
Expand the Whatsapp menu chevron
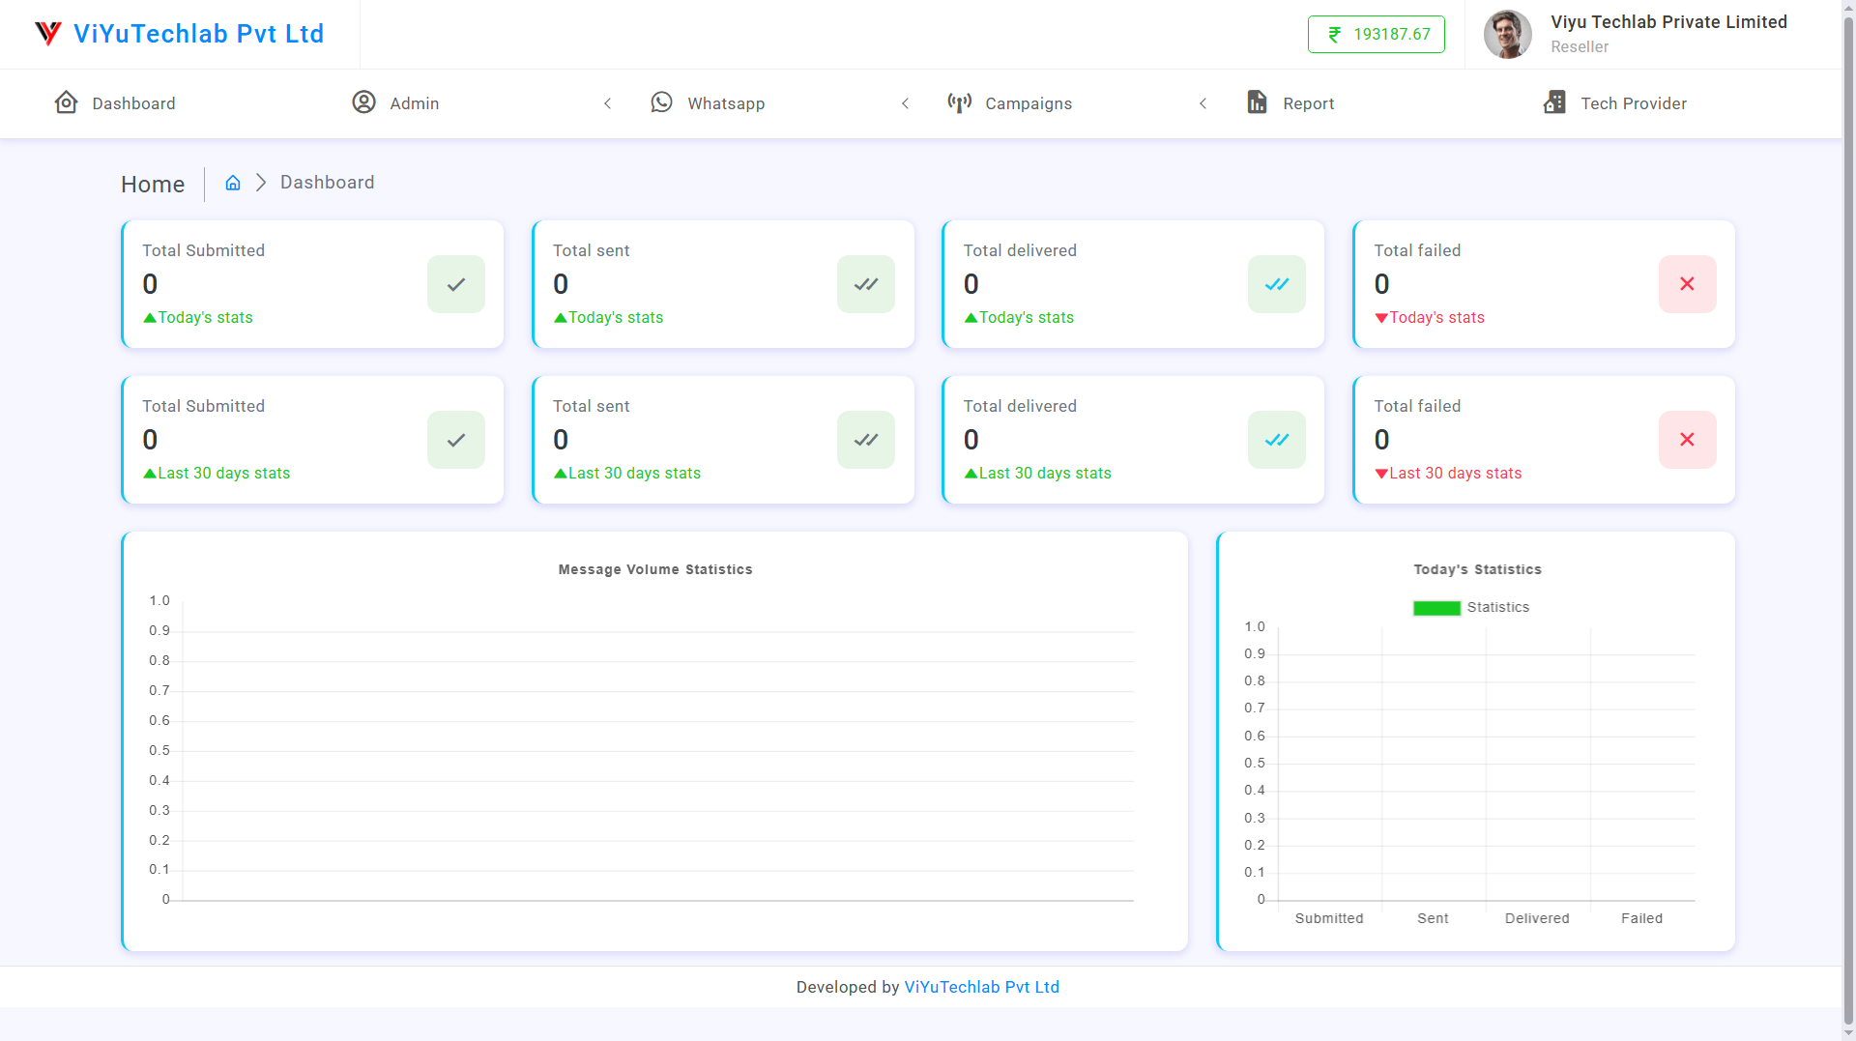905,103
